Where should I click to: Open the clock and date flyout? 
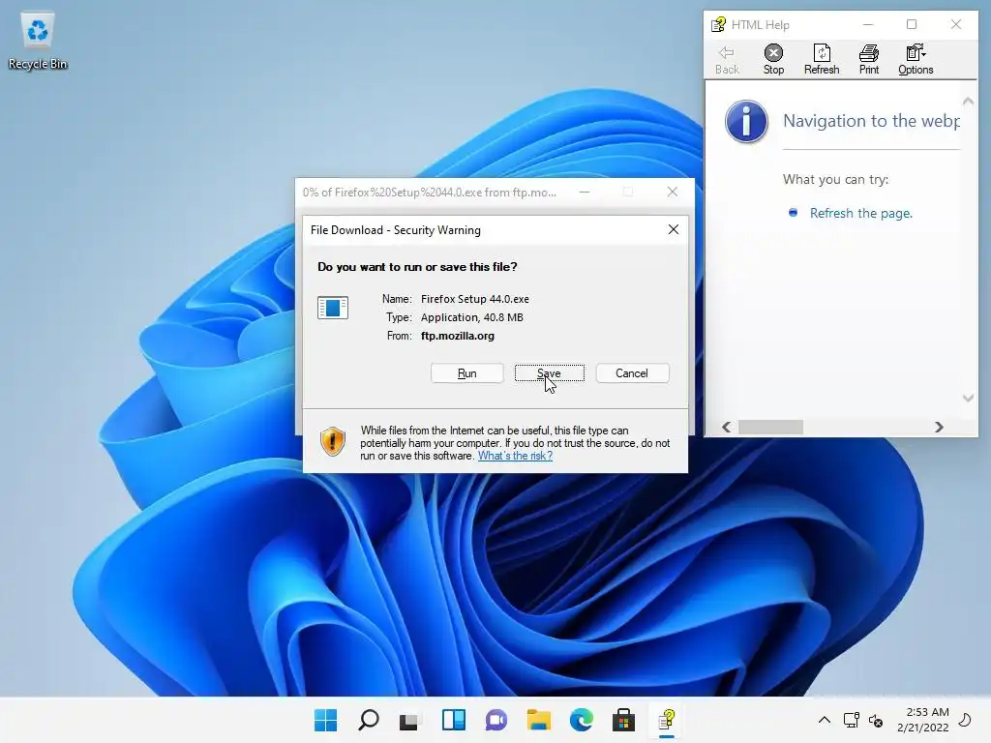[x=922, y=720]
